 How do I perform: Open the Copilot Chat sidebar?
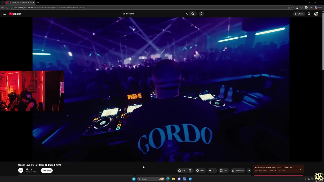[x=318, y=8]
